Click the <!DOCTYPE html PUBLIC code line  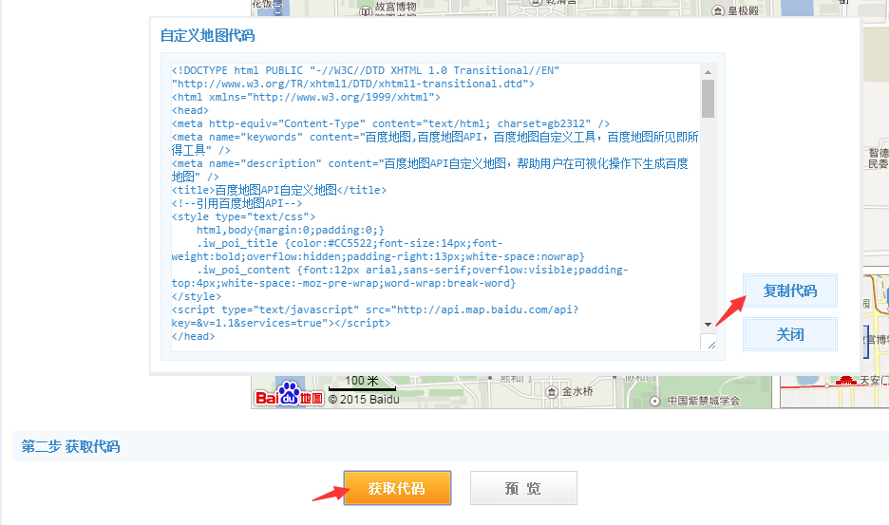[366, 70]
